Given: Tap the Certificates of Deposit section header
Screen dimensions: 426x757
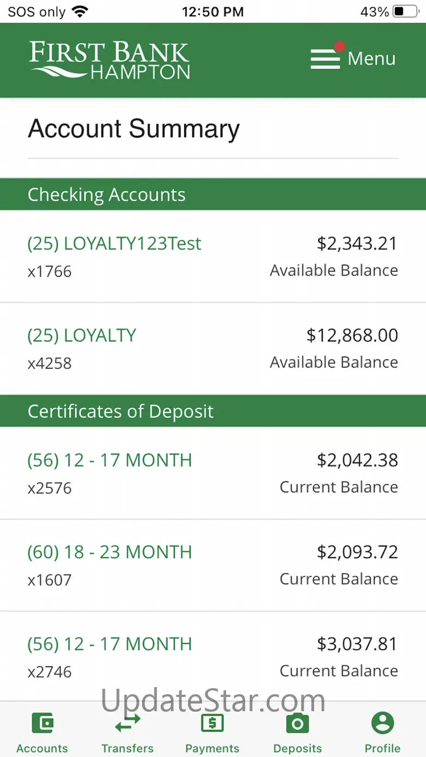Looking at the screenshot, I should coord(213,411).
